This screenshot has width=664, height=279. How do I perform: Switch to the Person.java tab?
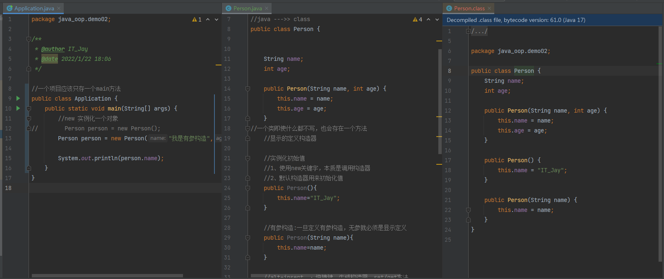pos(247,8)
